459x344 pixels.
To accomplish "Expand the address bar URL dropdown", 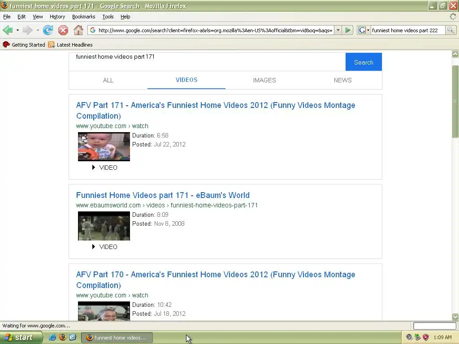I will pos(338,30).
